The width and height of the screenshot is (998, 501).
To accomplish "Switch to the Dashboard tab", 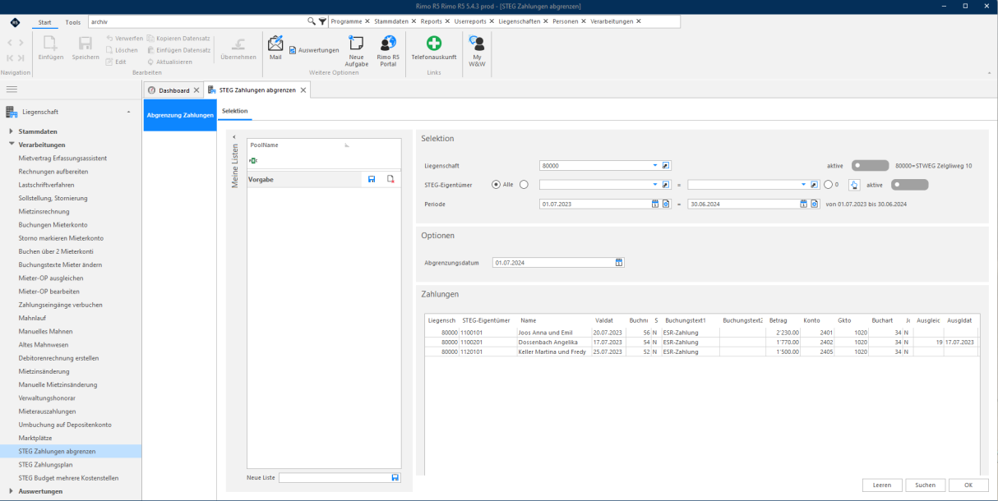I will (x=173, y=90).
